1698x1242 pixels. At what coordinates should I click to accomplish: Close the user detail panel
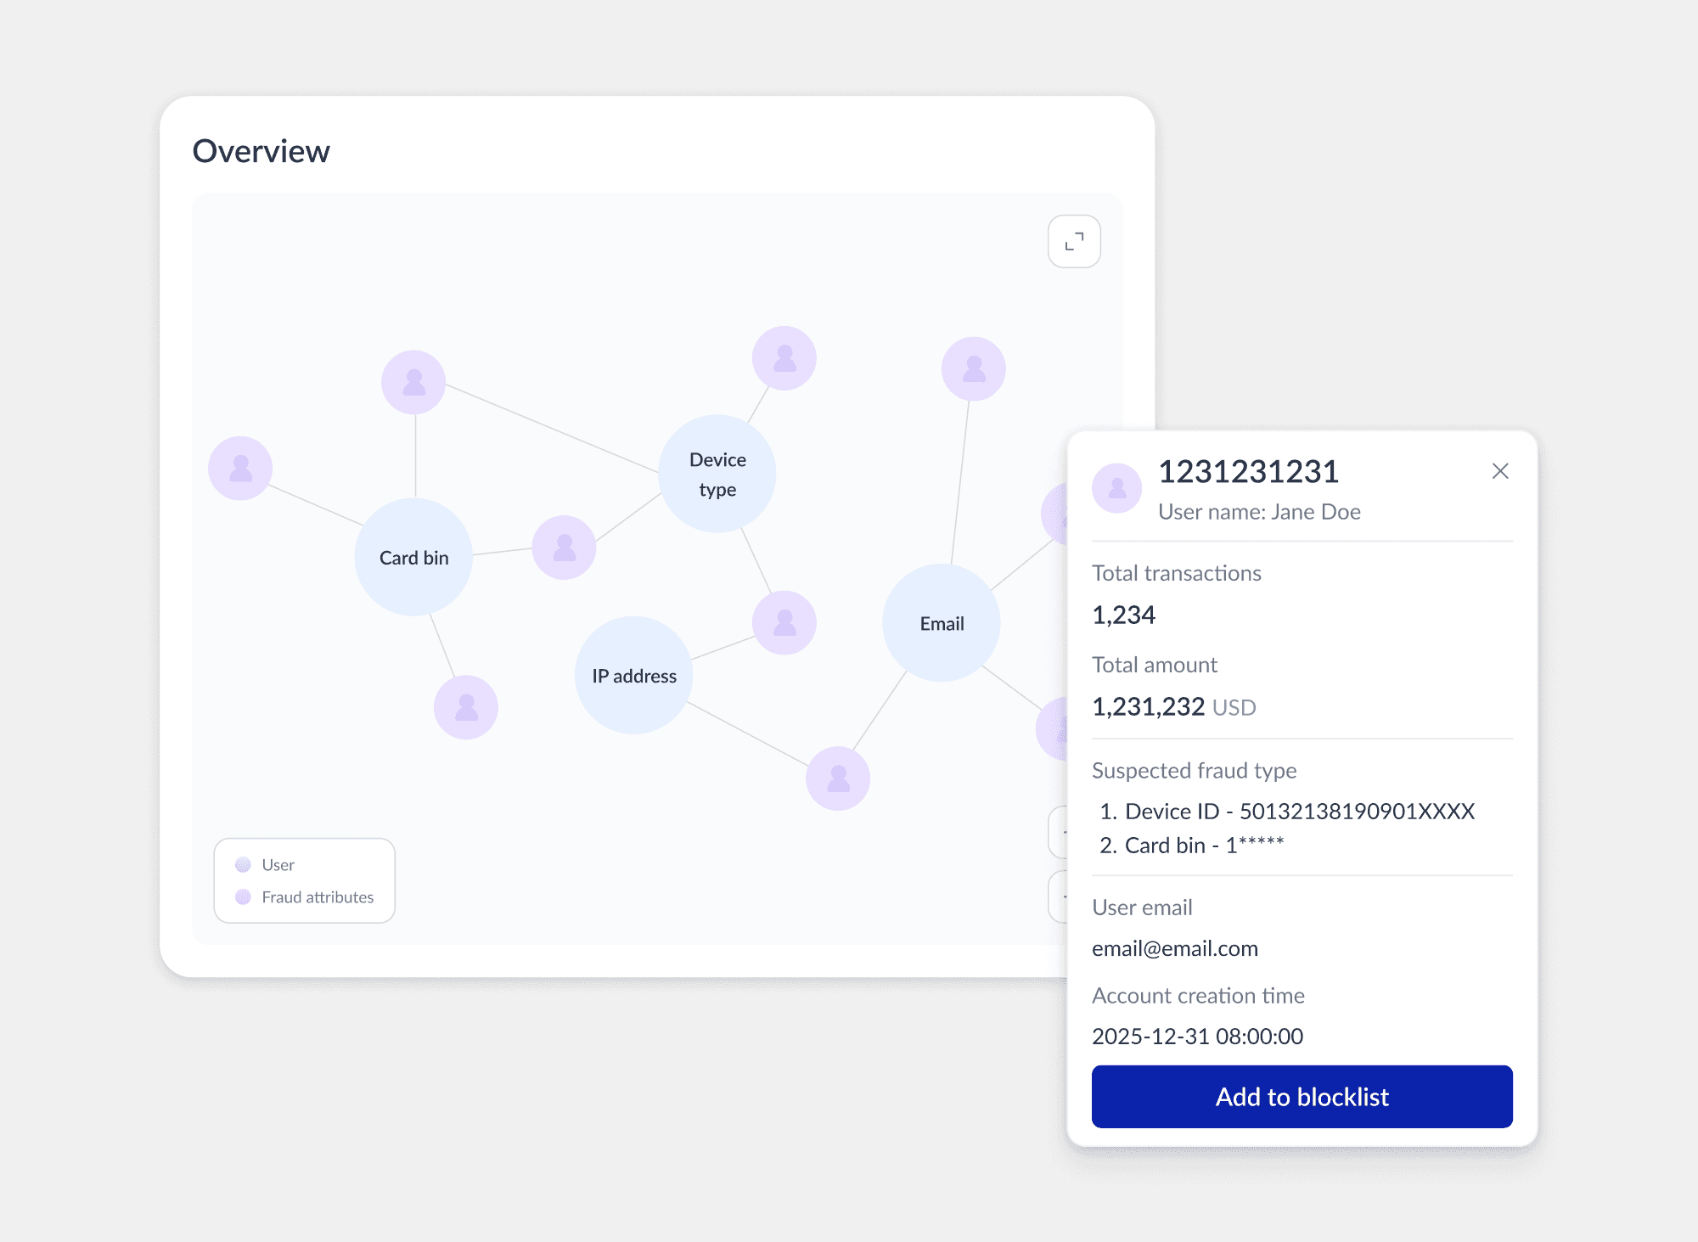(x=1500, y=471)
